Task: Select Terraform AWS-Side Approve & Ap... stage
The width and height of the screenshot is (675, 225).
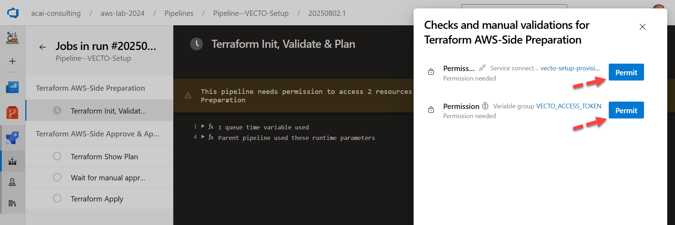Action: click(x=99, y=134)
